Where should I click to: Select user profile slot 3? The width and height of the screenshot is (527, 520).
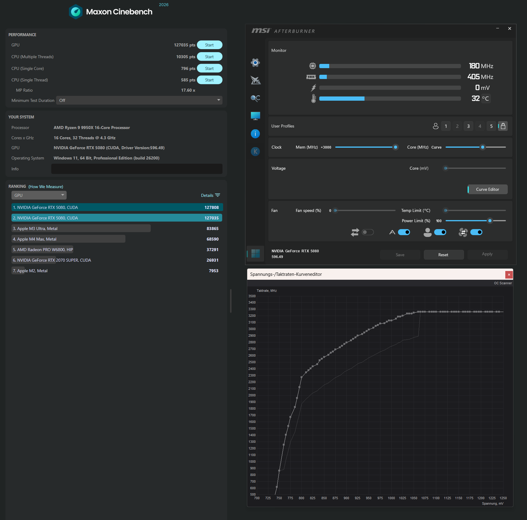click(x=469, y=126)
